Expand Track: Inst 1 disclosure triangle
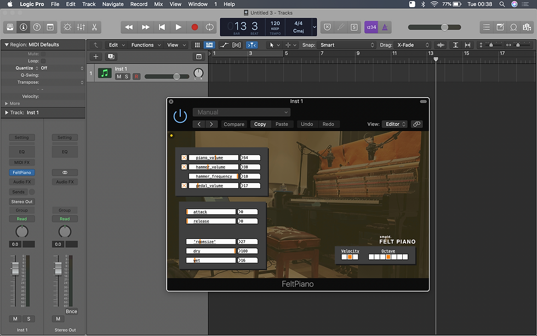The image size is (537, 336). (7, 112)
